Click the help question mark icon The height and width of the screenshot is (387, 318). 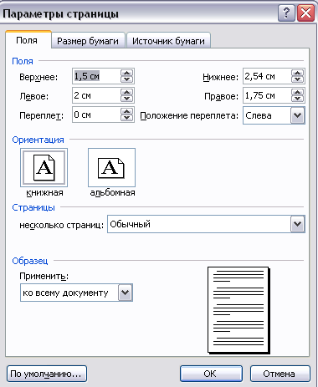tap(286, 13)
